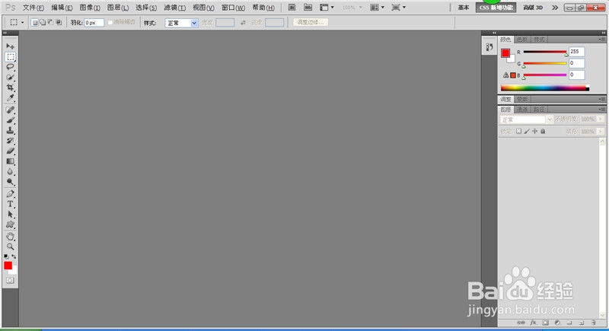This screenshot has width=609, height=331.
Task: Open the 图像(I) Image menu
Action: pyautogui.click(x=90, y=8)
